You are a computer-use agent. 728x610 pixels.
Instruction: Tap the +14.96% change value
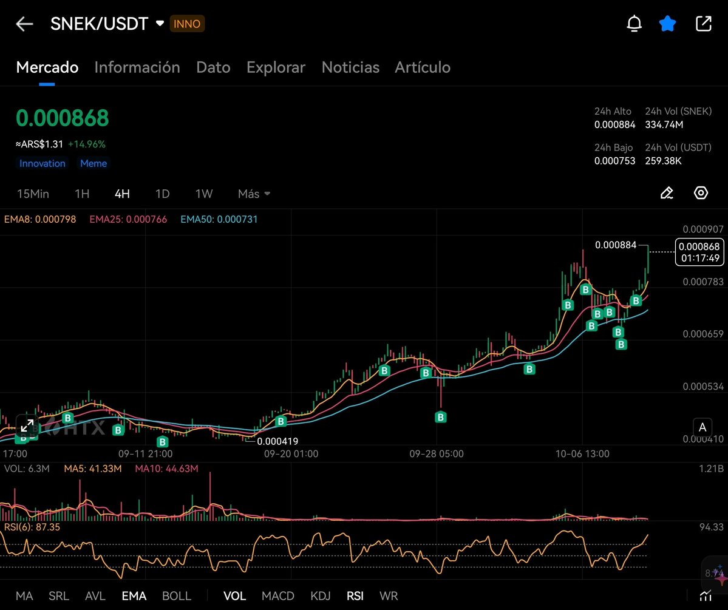click(87, 144)
